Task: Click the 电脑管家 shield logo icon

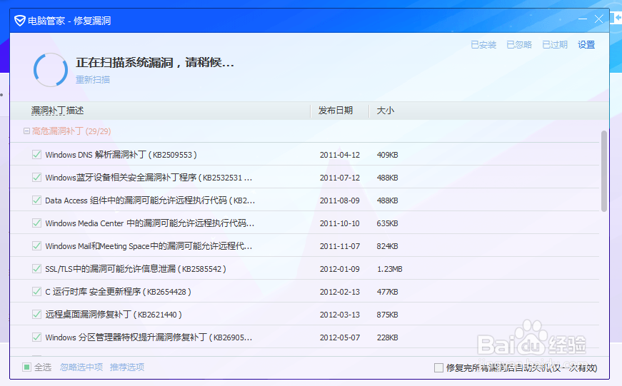Action: [20, 20]
